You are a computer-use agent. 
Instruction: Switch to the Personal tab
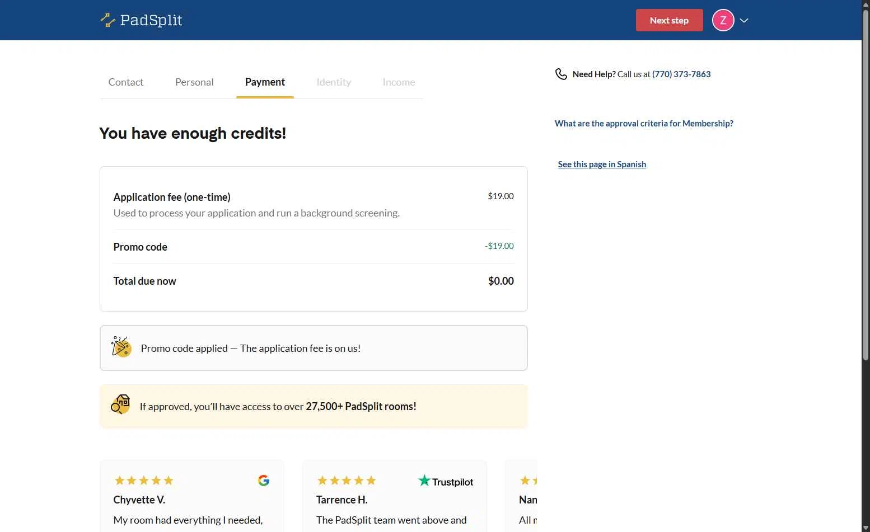coord(194,82)
